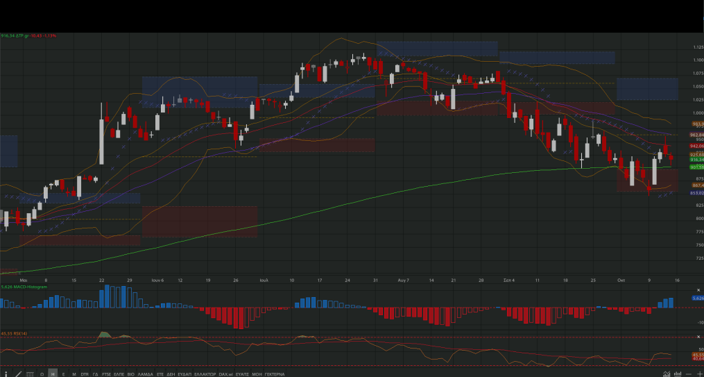Open the ΓΔ symbol tab

(x=95, y=374)
